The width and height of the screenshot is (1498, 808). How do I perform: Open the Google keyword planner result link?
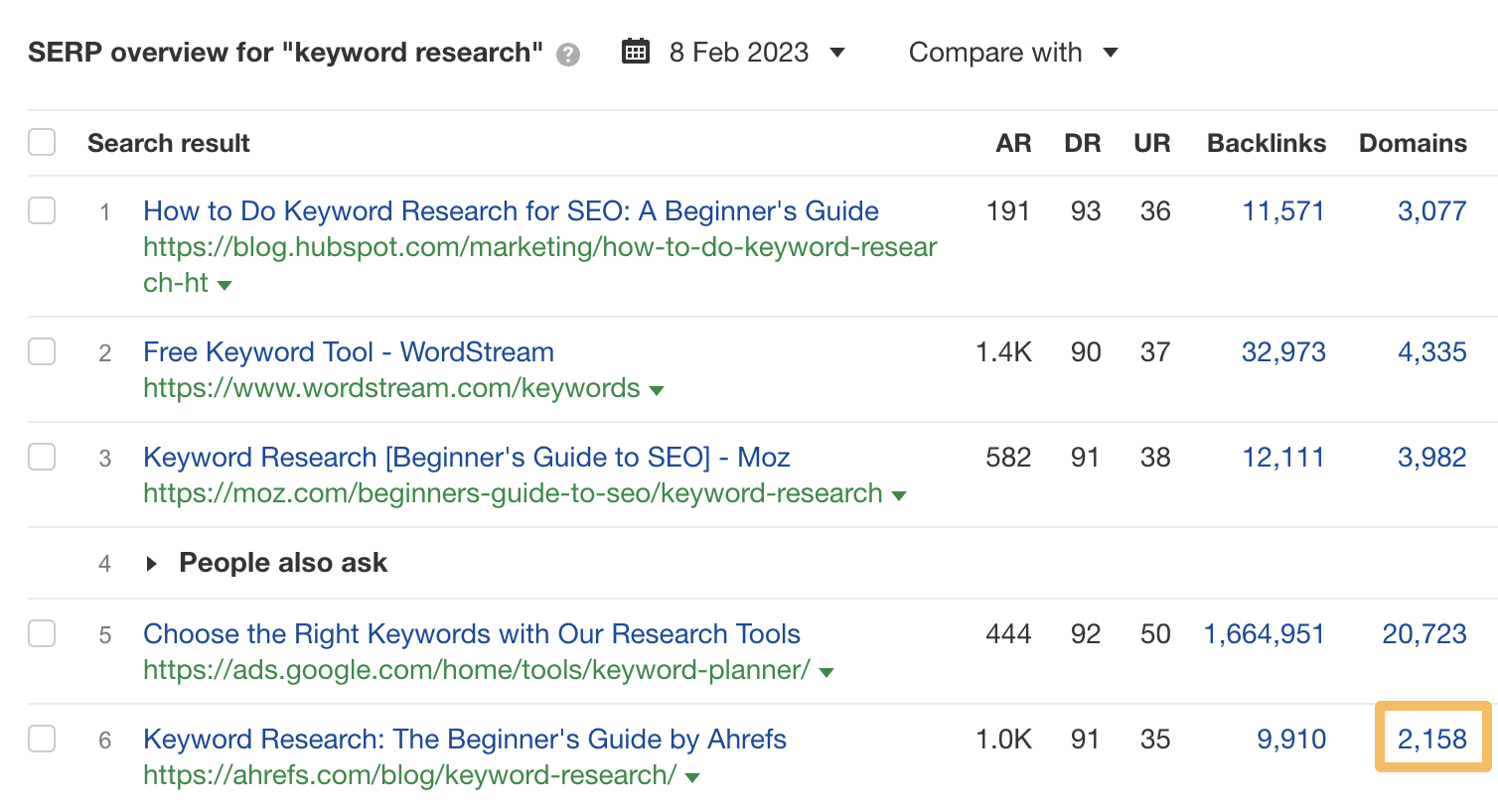471,633
